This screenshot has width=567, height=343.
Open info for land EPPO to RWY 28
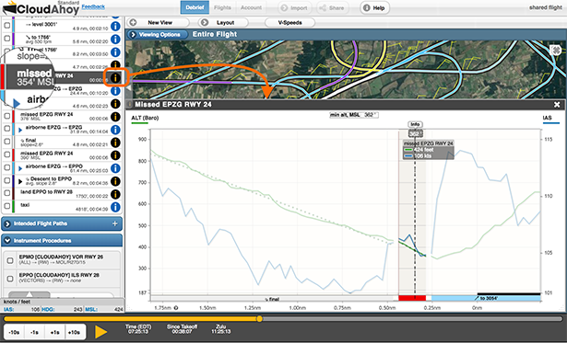[115, 194]
